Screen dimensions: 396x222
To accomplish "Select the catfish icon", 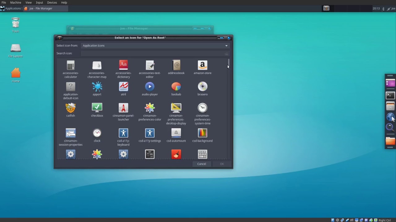I will click(x=71, y=108).
